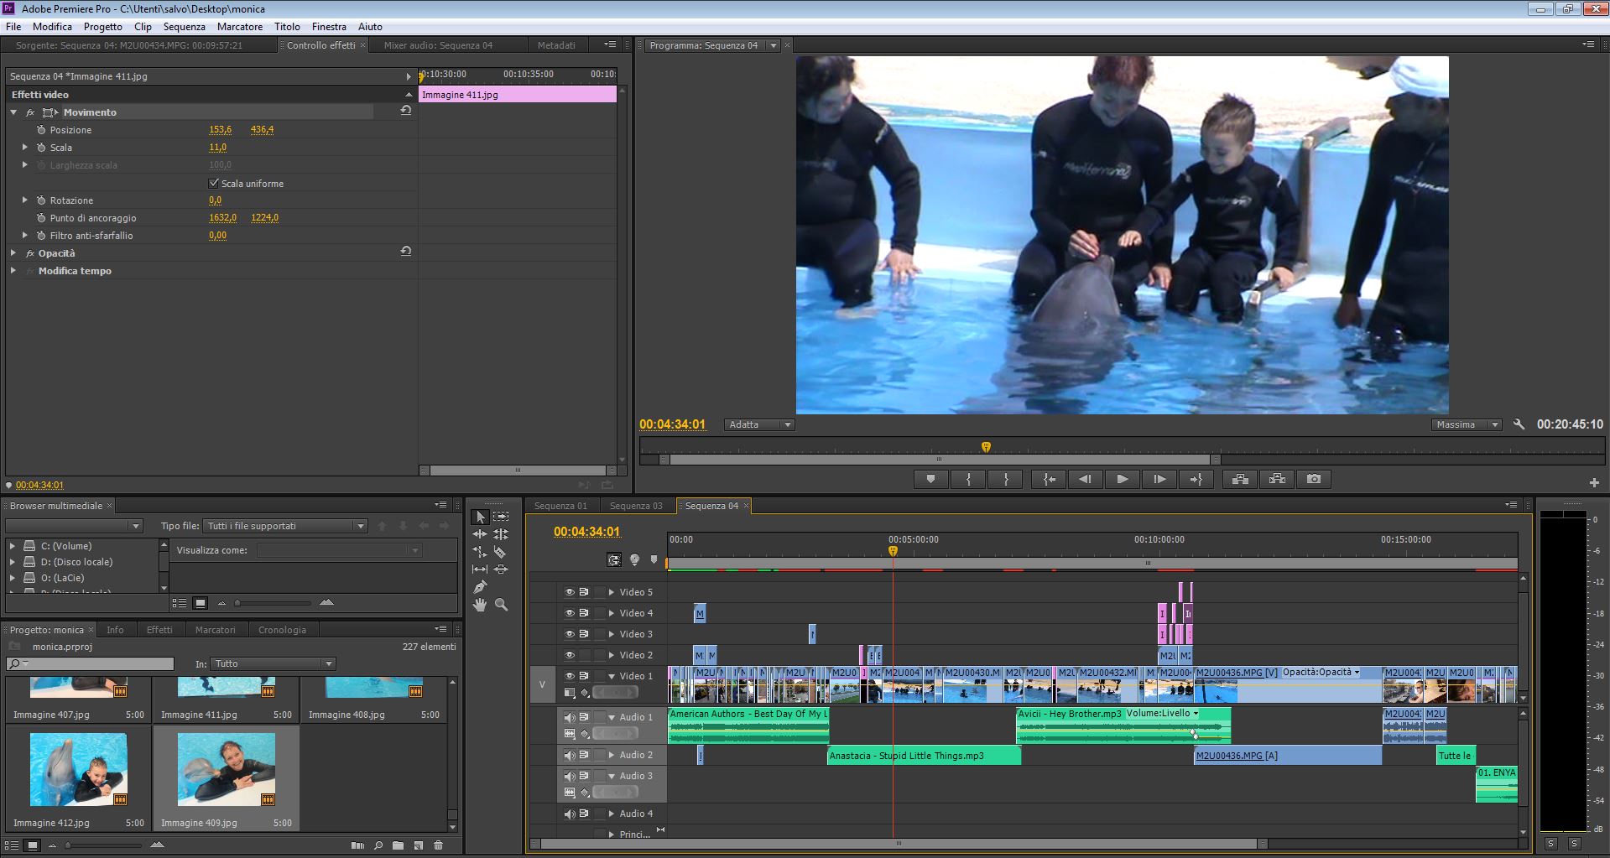The image size is (1610, 858).
Task: Open button editor plus icon
Action: pos(1594,482)
